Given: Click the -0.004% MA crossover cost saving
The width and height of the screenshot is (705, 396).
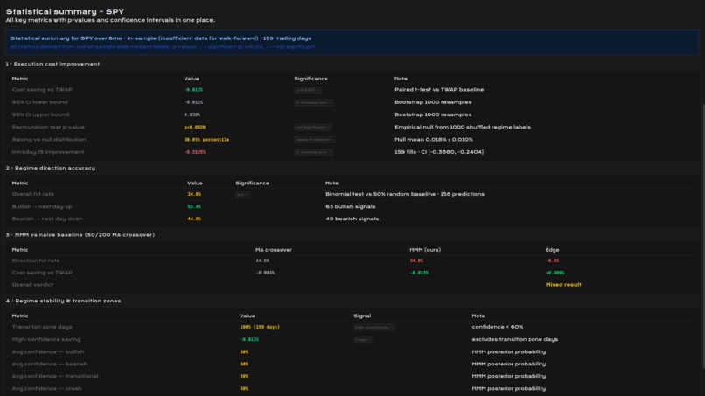Looking at the screenshot, I should click(x=265, y=273).
